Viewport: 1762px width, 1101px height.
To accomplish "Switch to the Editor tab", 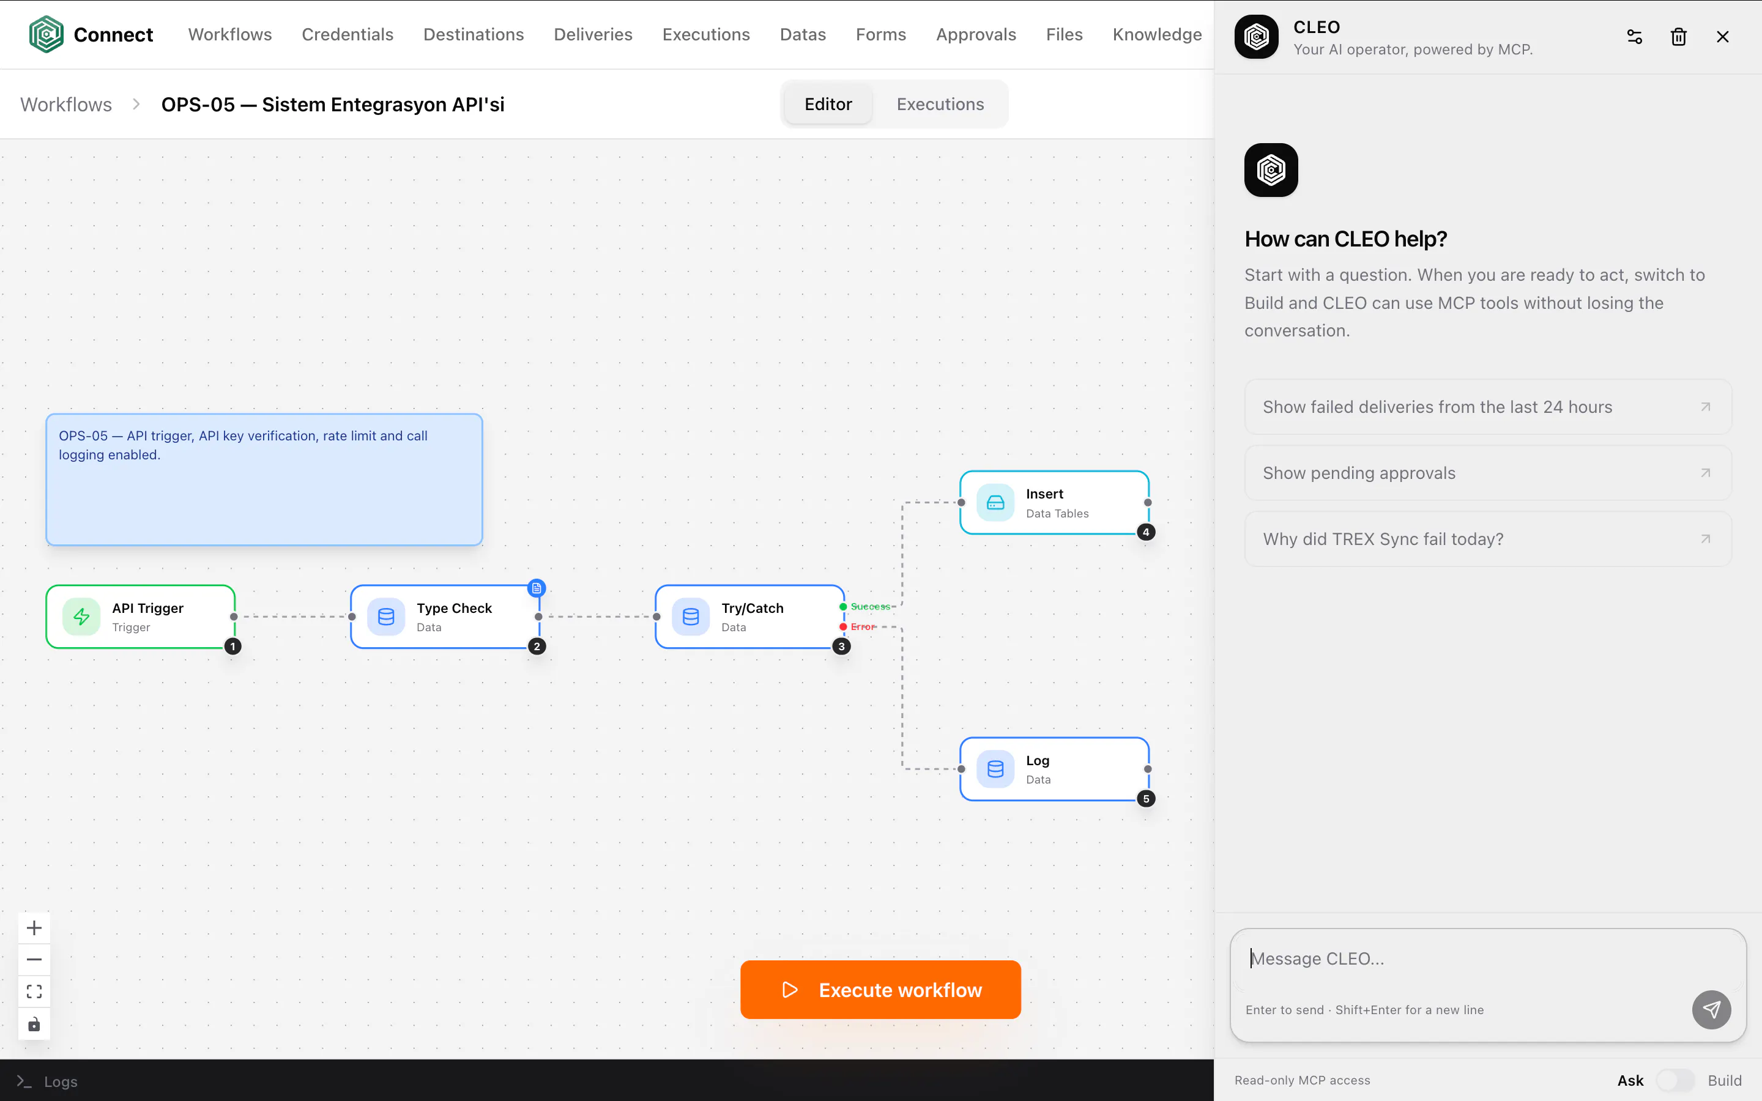I will (x=828, y=104).
